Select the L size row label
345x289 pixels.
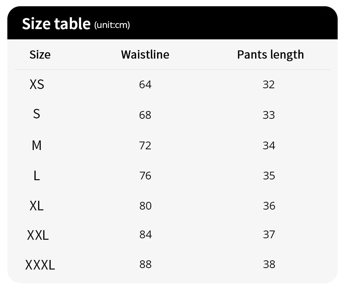click(36, 176)
